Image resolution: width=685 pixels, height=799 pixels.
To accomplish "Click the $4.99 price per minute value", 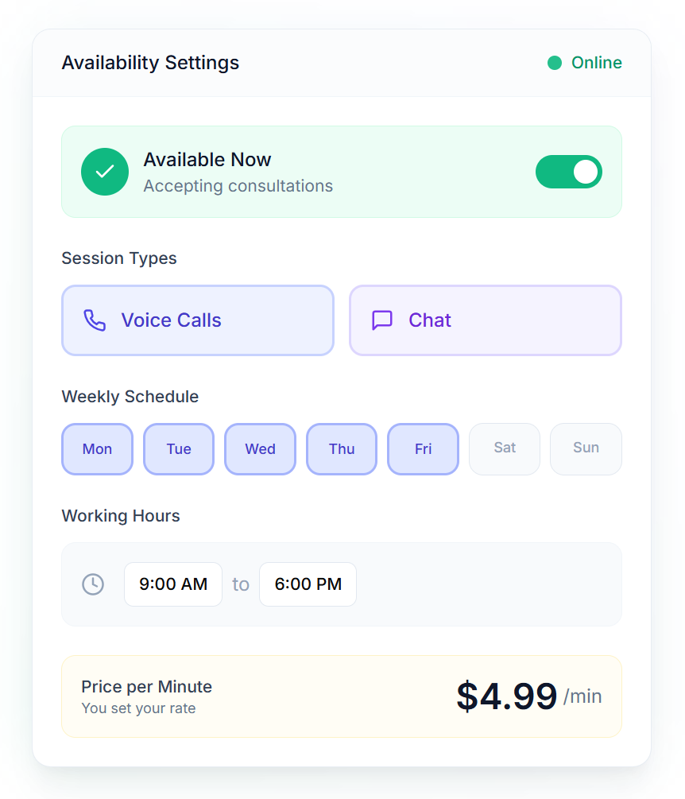I will coord(506,696).
